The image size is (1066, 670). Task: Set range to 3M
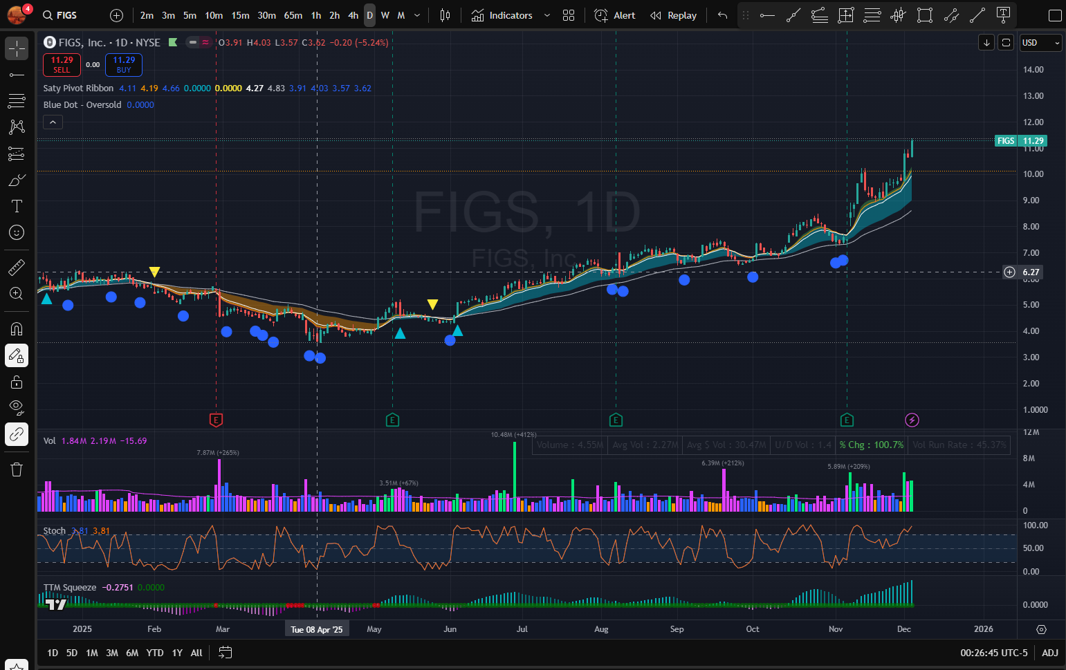(x=112, y=653)
